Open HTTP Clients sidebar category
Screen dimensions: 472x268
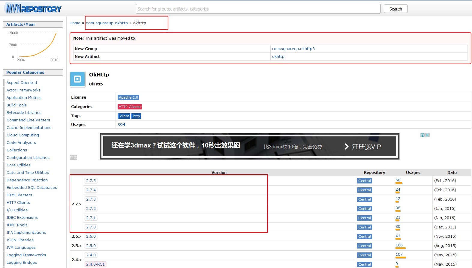coord(18,203)
